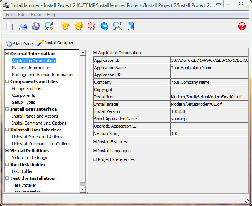This screenshot has width=252, height=206.
Task: Click the empty Application URL value field
Action: tap(209, 75)
